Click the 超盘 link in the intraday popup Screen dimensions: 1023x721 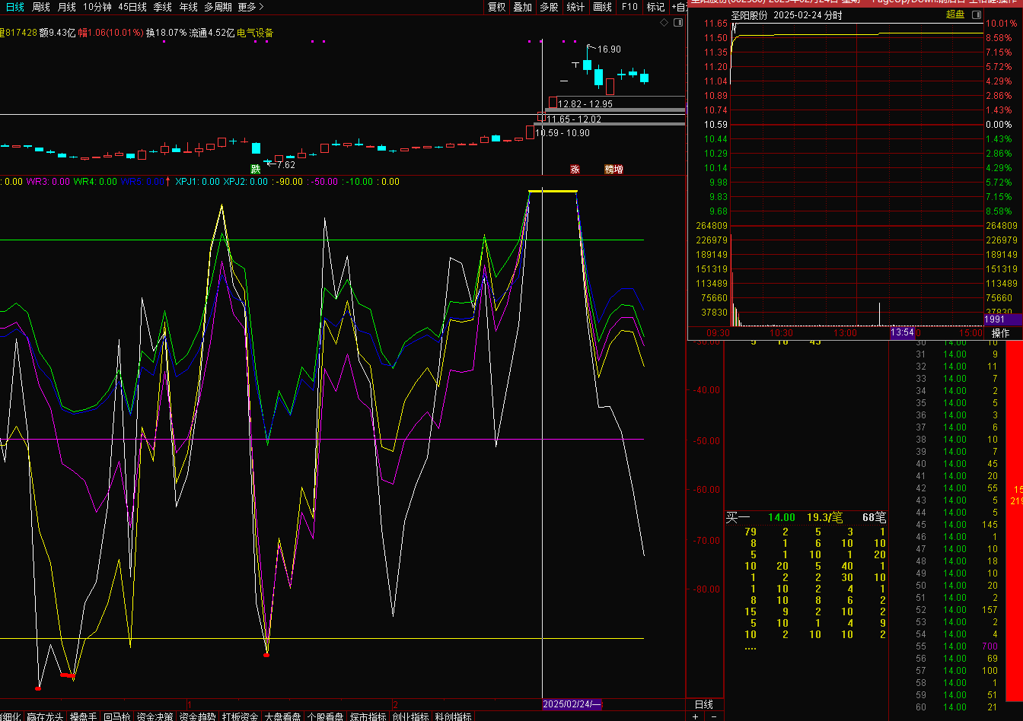click(x=955, y=14)
